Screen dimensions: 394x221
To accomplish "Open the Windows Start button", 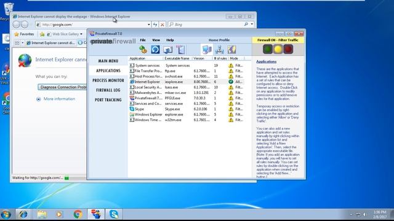I will [6, 214].
